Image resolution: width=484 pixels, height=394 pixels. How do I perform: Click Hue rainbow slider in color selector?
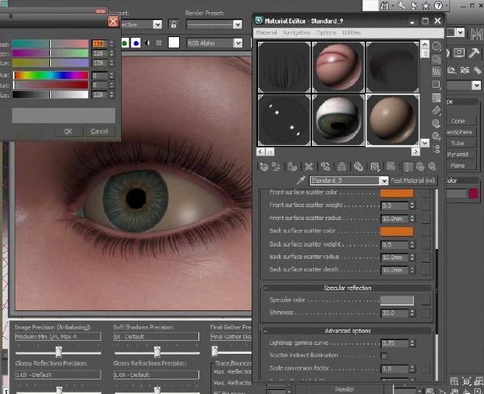51,75
